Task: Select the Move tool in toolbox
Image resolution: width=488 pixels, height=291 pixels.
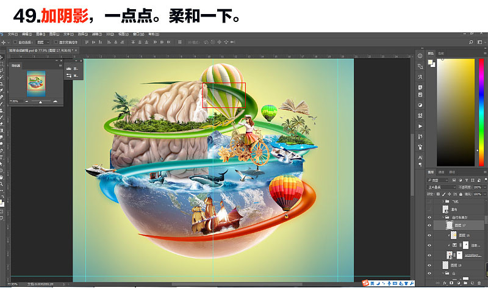Action: (x=2, y=57)
